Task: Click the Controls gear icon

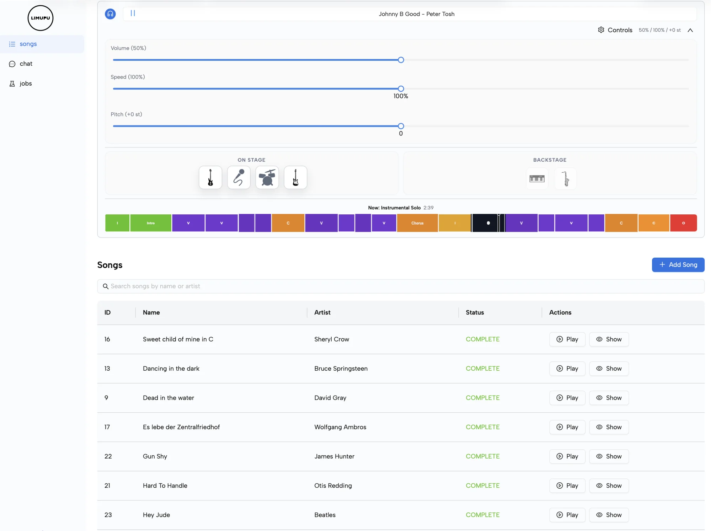Action: pos(601,30)
